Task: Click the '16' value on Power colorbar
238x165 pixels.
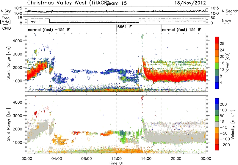Action: click(x=222, y=63)
